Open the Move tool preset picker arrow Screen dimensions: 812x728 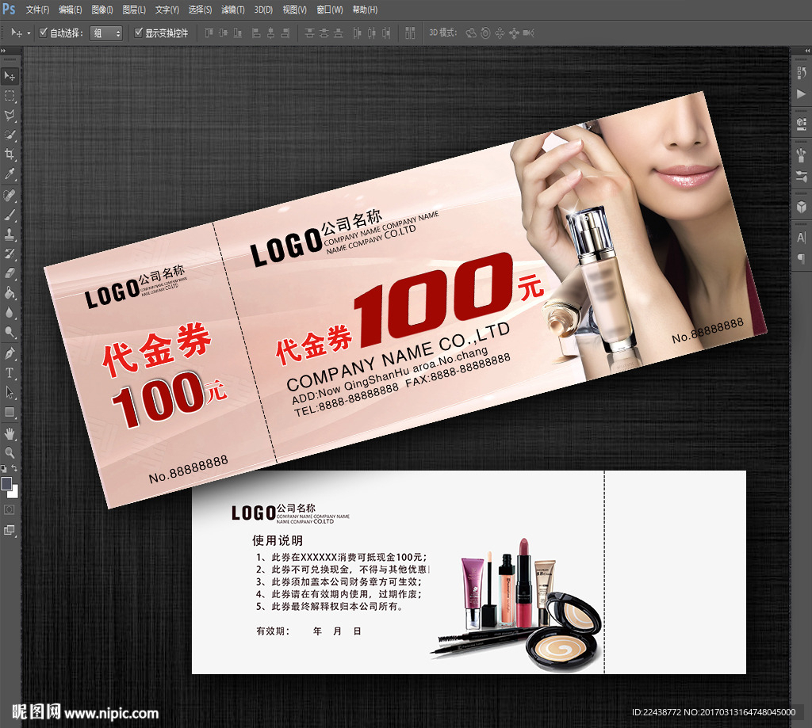pyautogui.click(x=29, y=33)
